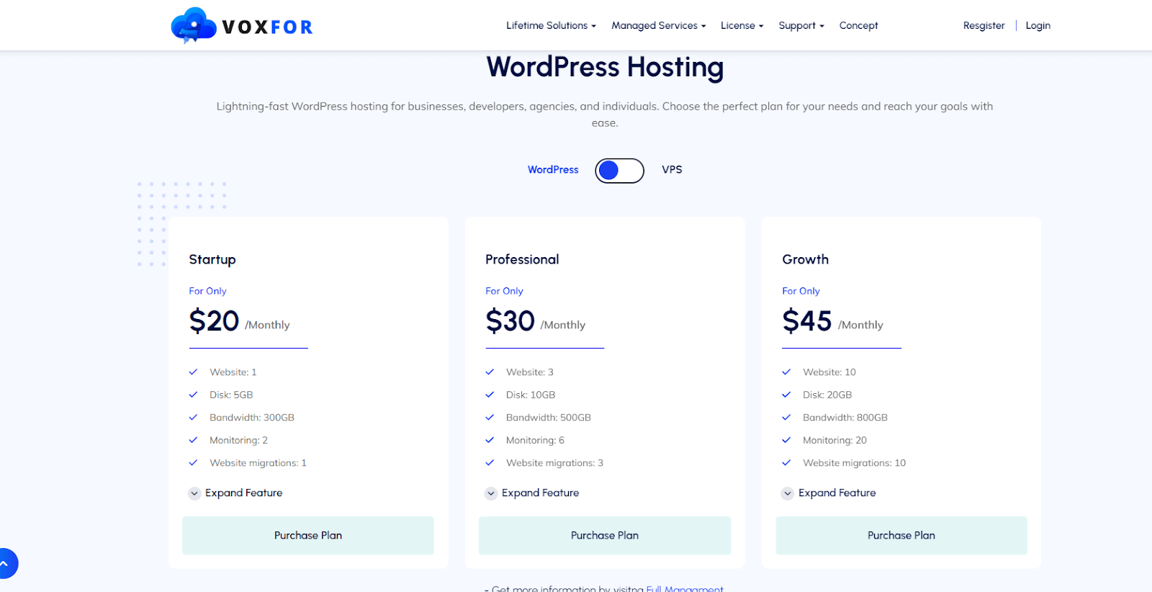
Task: Click the chevron icon beside Startup Expand Feature
Action: point(194,493)
